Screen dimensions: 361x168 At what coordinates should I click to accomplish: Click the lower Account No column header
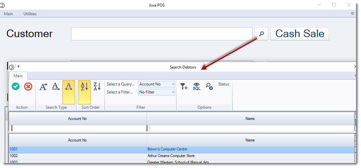pyautogui.click(x=78, y=140)
